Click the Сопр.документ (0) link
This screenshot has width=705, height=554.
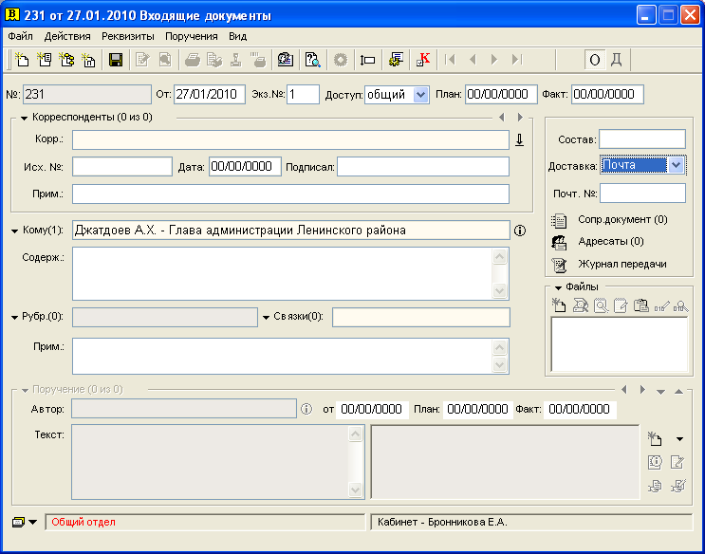(622, 220)
